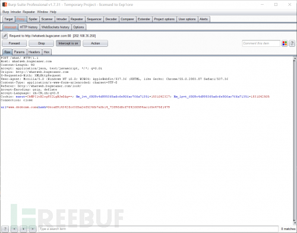Click the Content-Length header line
The width and height of the screenshot is (297, 233).
tap(18, 65)
